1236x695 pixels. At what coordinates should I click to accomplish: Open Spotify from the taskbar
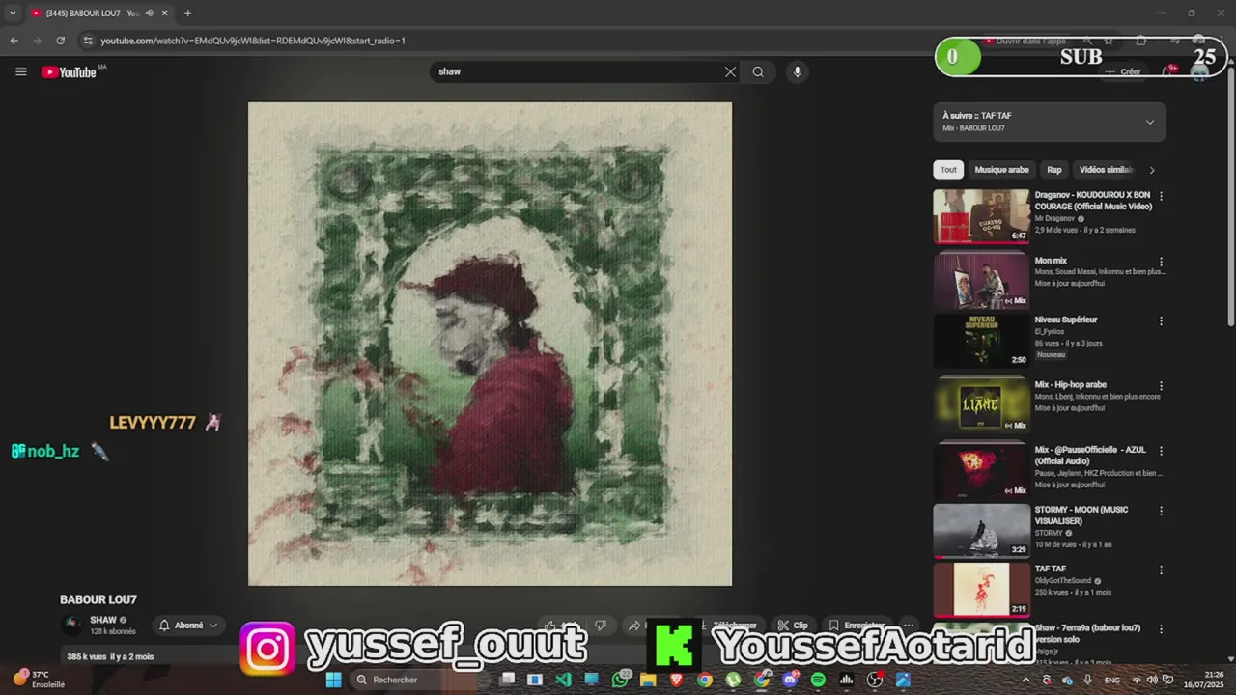click(x=818, y=680)
